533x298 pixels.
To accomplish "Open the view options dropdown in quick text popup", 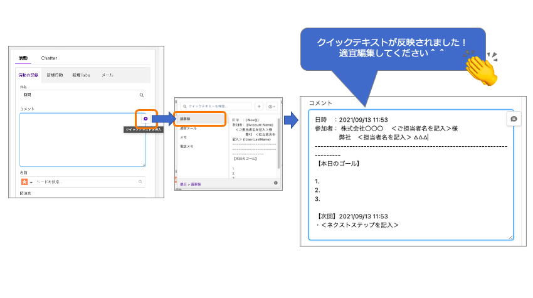I will click(x=272, y=107).
